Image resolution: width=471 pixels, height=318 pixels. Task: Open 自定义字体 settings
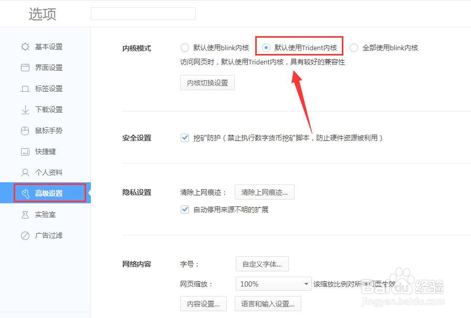[x=262, y=264]
